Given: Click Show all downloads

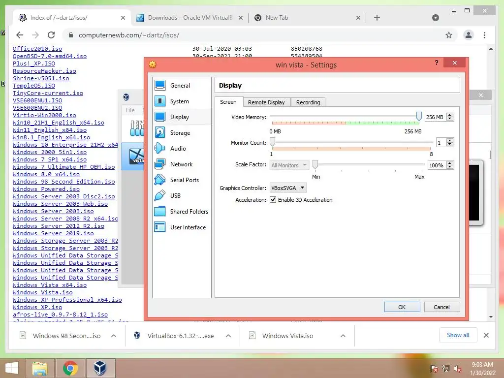Looking at the screenshot, I should click(x=458, y=335).
